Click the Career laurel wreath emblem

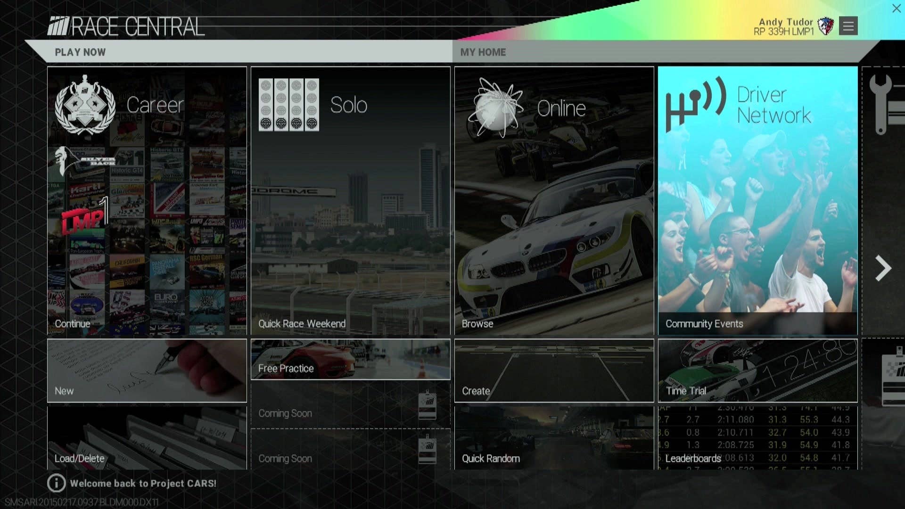(85, 105)
